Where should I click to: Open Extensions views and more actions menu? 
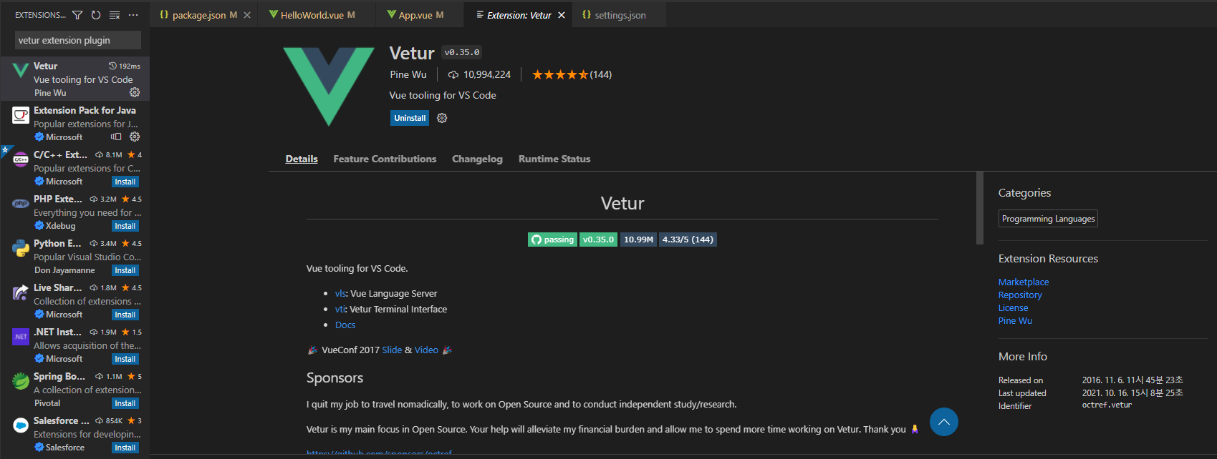(133, 15)
